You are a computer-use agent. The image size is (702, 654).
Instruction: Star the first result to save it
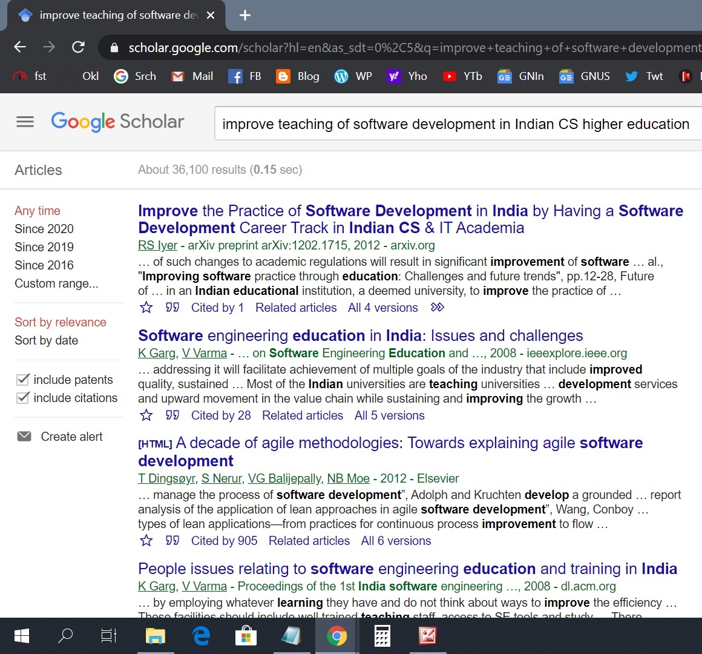tap(146, 308)
